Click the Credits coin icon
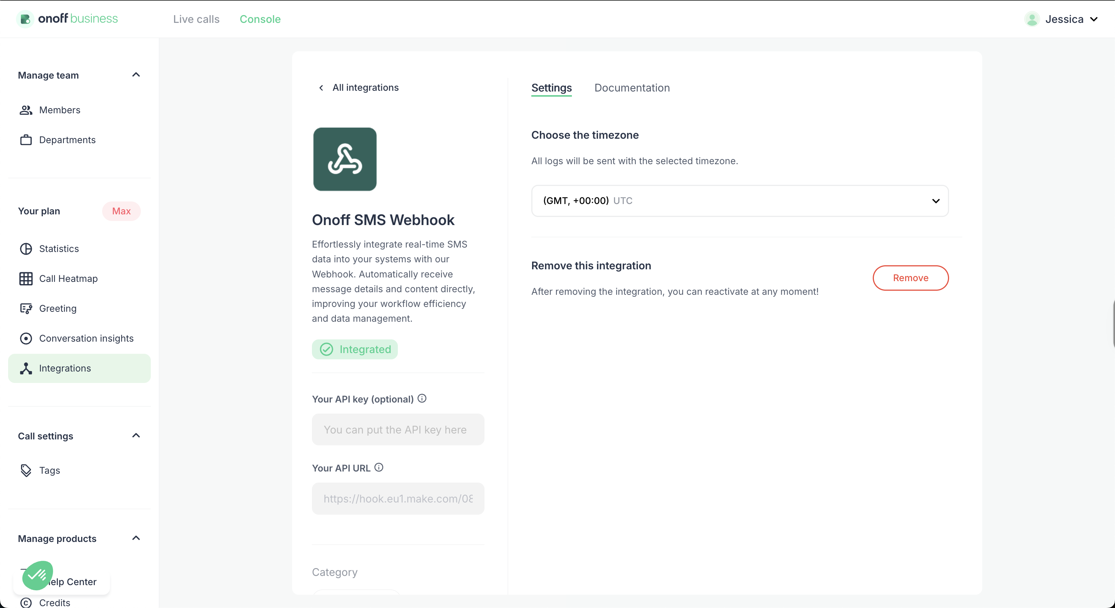The image size is (1115, 608). [x=26, y=602]
